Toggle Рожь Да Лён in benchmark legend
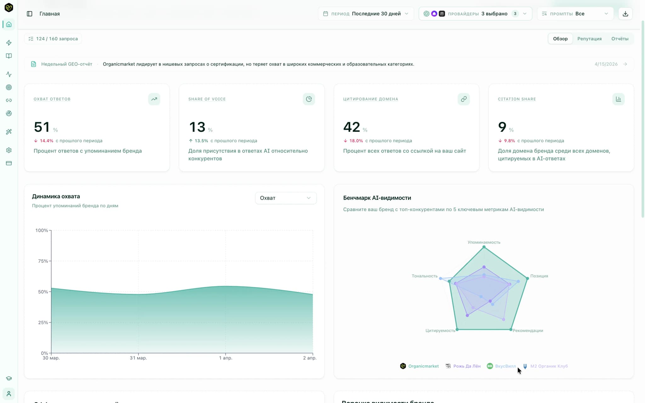The width and height of the screenshot is (645, 403). (463, 366)
